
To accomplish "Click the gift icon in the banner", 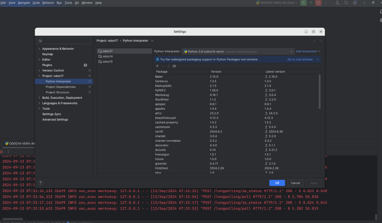I will point(157,59).
